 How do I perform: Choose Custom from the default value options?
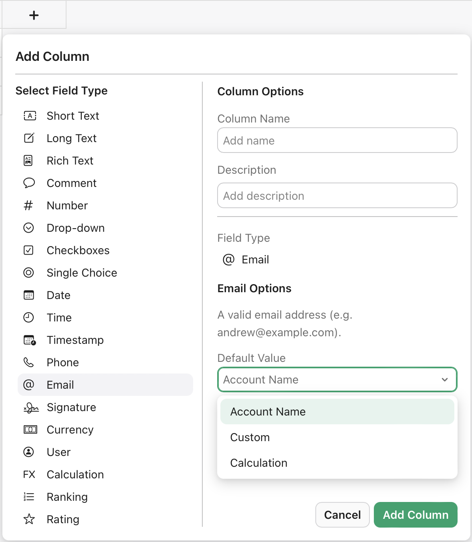tap(250, 437)
